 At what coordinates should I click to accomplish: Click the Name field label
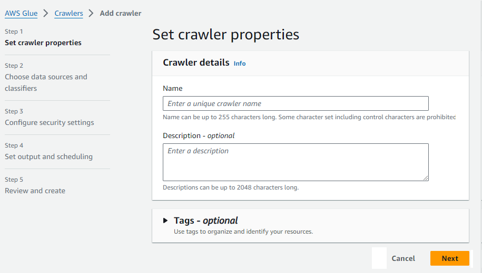[173, 88]
